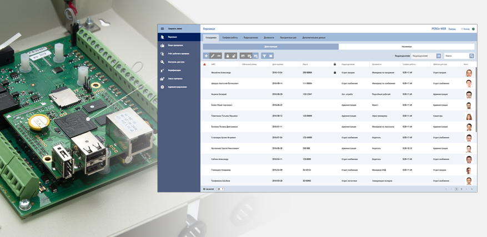Open the records-per-page dropdown

click(220, 189)
